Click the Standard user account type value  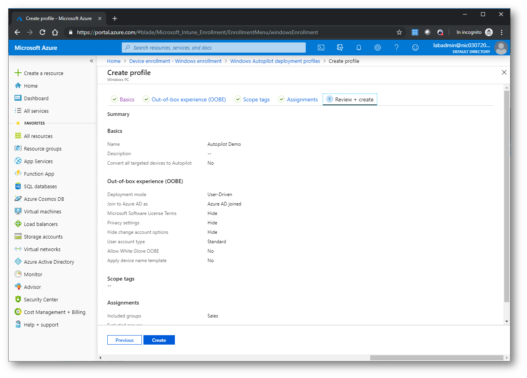click(217, 242)
